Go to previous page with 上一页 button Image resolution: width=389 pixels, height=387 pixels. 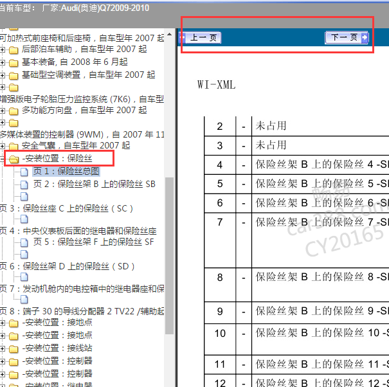pos(200,38)
